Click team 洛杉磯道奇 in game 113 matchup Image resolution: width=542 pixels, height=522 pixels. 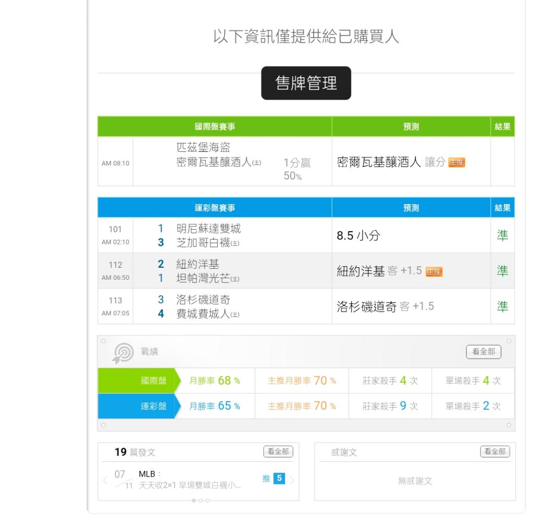pos(203,300)
